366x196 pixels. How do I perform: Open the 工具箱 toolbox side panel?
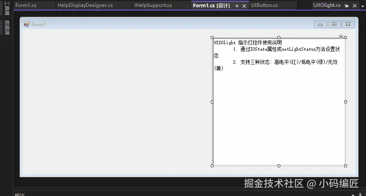7,9
